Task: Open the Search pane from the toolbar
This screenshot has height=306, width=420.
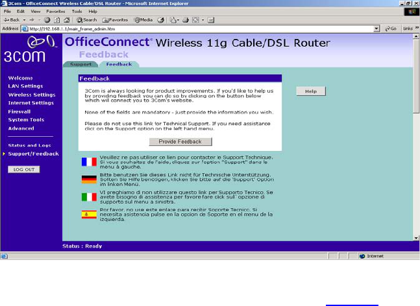Action: (86, 20)
